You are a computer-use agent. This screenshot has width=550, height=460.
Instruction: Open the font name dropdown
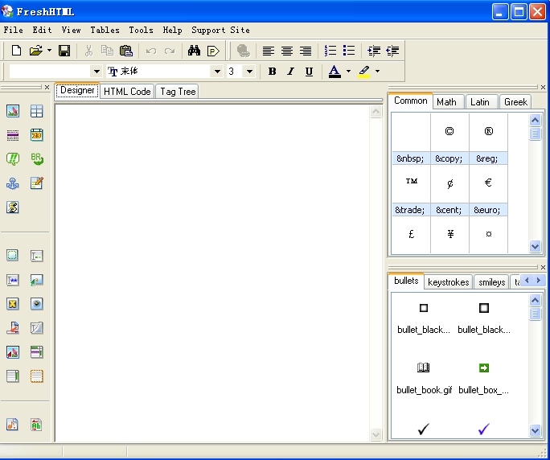pyautogui.click(x=216, y=72)
